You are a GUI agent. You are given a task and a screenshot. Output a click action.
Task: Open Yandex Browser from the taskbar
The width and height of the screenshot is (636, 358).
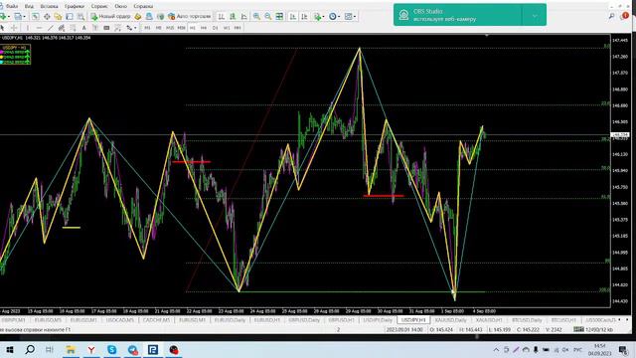(x=91, y=349)
